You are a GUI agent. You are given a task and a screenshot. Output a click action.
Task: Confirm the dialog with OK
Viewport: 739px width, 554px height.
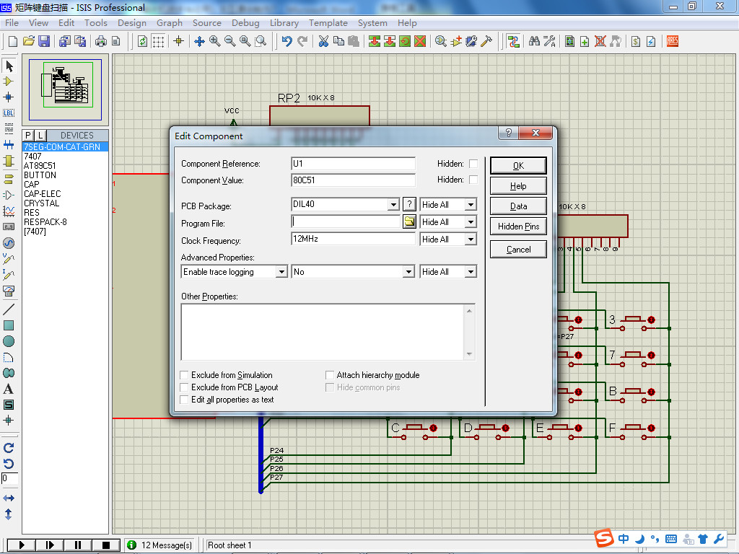(x=518, y=166)
